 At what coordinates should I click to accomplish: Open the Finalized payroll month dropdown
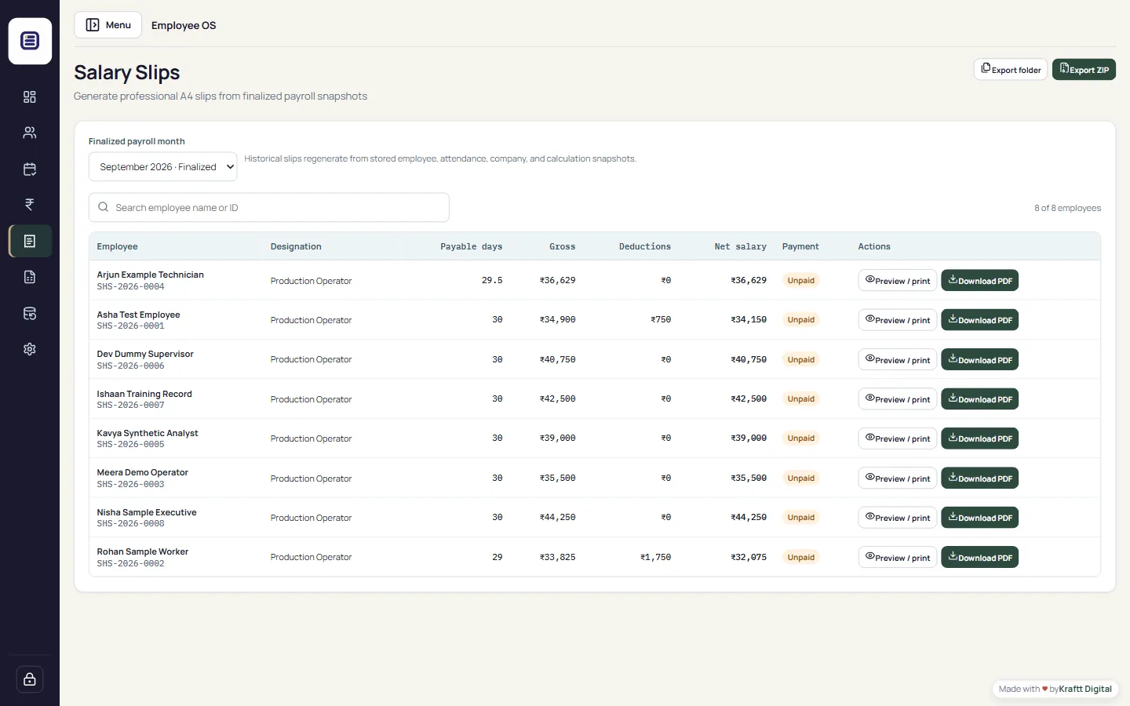(163, 167)
